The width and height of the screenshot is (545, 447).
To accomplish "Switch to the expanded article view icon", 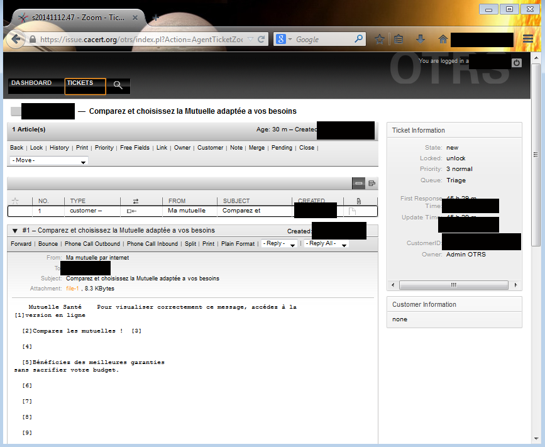I will click(372, 183).
